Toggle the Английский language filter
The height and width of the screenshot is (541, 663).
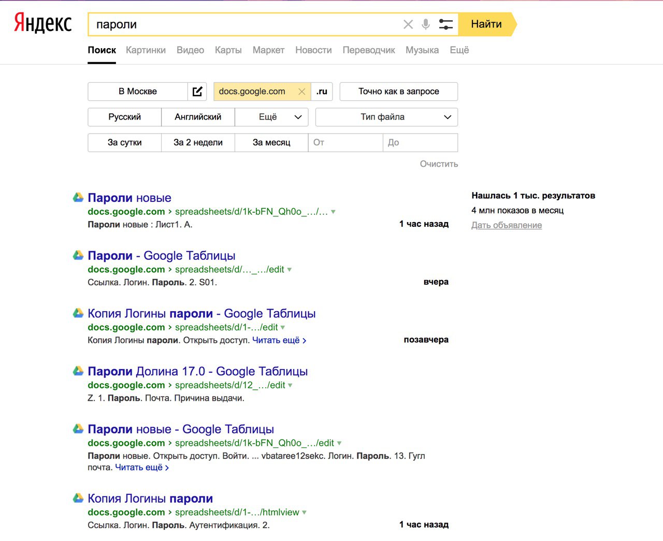coord(198,117)
